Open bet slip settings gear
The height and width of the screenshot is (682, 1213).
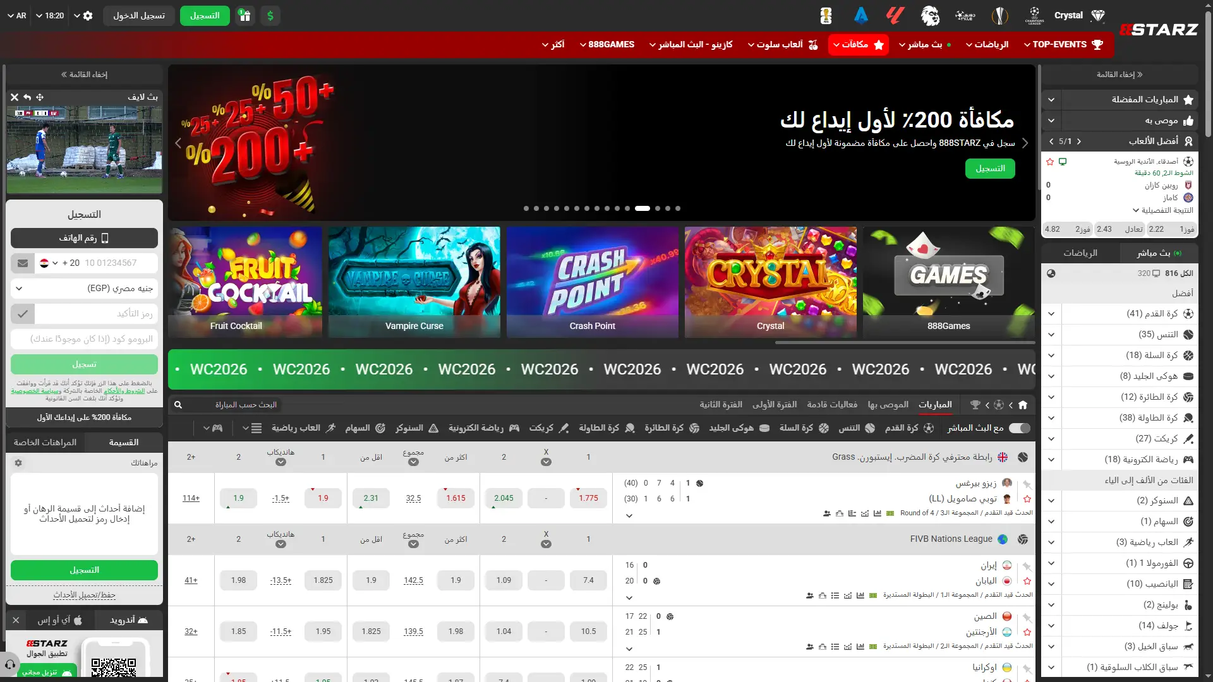click(x=18, y=463)
